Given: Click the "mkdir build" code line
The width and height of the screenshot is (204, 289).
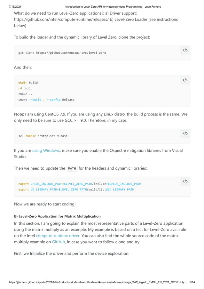Looking at the screenshot, I should 28,83.
